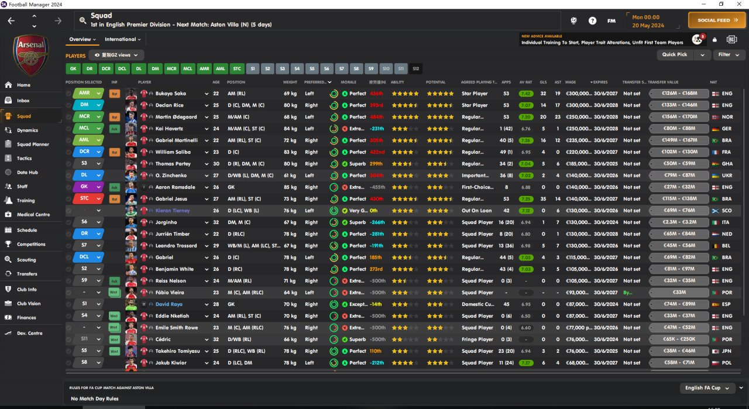Tick the selection circle for Bukayo Saka

[x=68, y=94]
